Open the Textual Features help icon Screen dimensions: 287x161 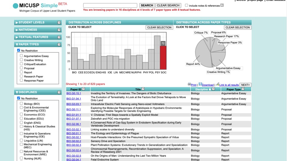(x=59, y=37)
